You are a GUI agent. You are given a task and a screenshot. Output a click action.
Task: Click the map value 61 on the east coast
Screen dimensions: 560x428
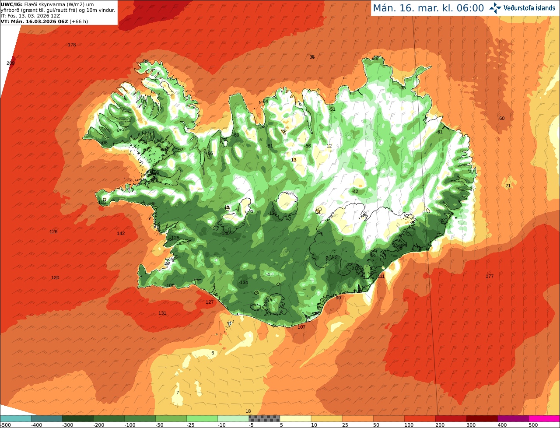pyautogui.click(x=440, y=132)
